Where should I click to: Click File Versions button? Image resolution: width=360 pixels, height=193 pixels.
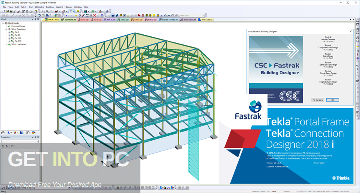tap(318, 100)
